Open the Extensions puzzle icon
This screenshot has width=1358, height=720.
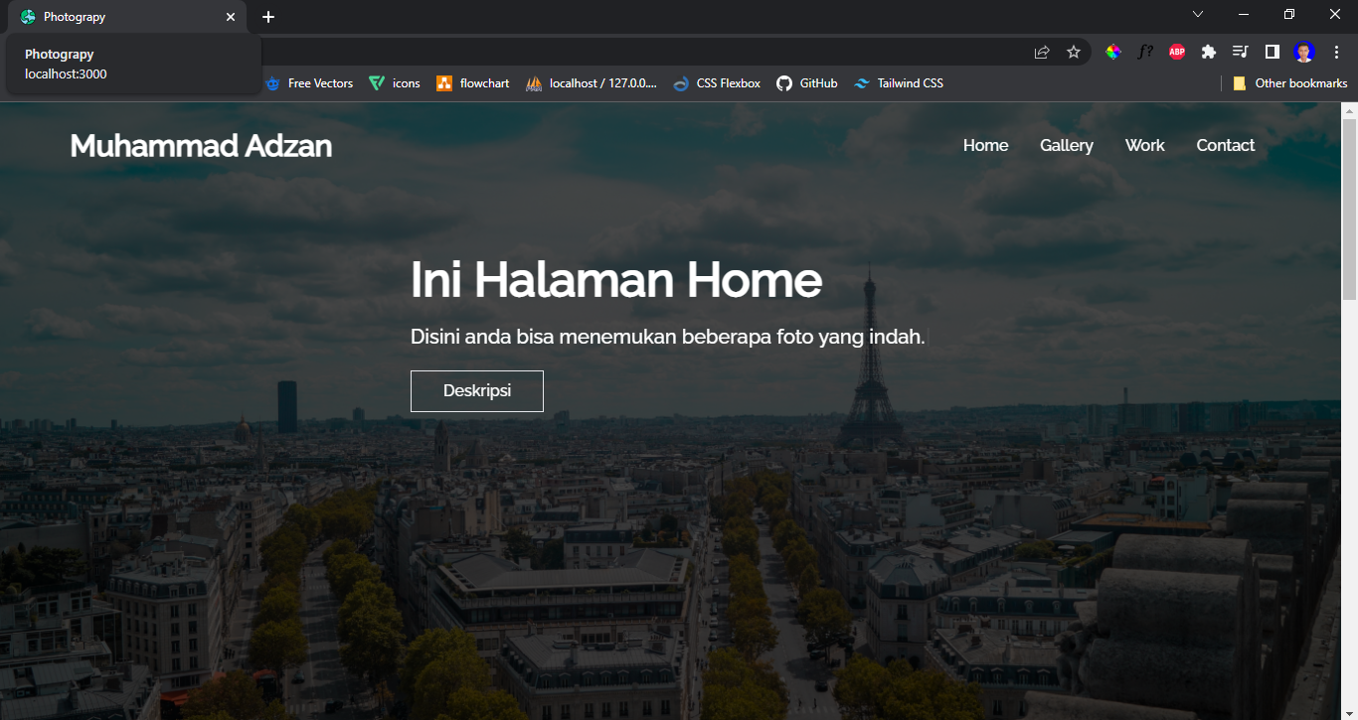click(1208, 52)
